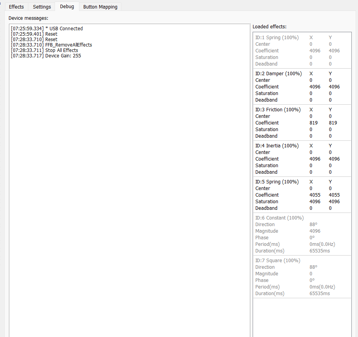Click ID:5 Spring's X coefficient 4055
Viewport: 358px width, 337px height.
click(x=315, y=195)
